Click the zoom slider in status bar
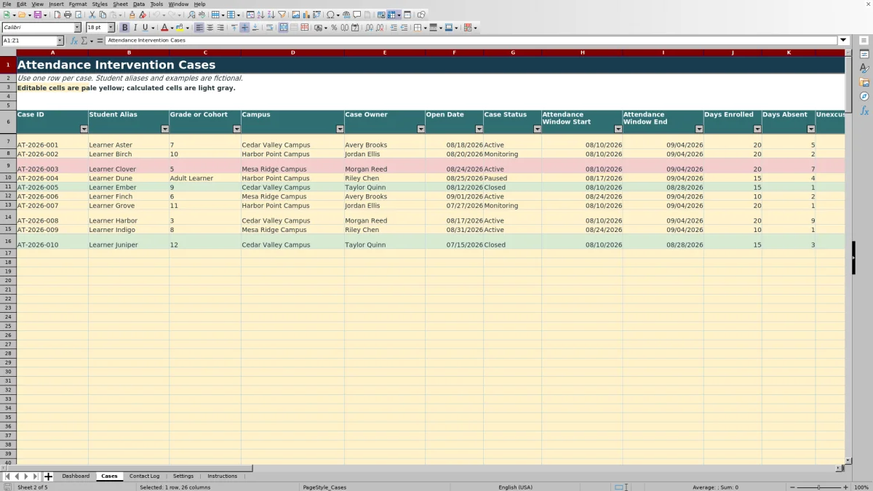The width and height of the screenshot is (873, 491). tap(819, 487)
